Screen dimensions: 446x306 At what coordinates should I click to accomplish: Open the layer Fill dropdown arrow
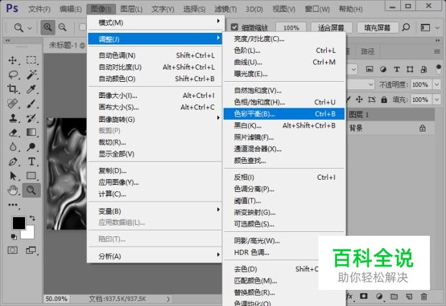pos(436,100)
